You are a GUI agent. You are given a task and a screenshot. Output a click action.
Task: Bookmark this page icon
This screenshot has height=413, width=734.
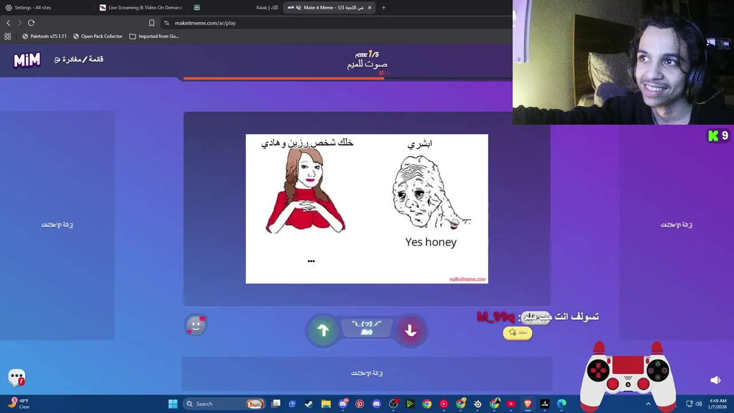[151, 23]
